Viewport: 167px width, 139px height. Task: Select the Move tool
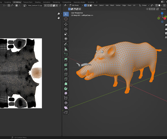tap(66, 24)
